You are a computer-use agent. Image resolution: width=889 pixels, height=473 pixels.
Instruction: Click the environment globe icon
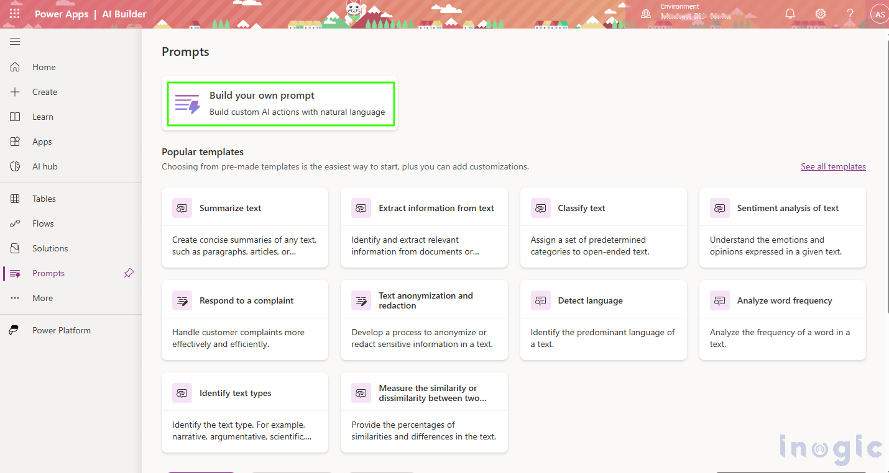click(646, 14)
